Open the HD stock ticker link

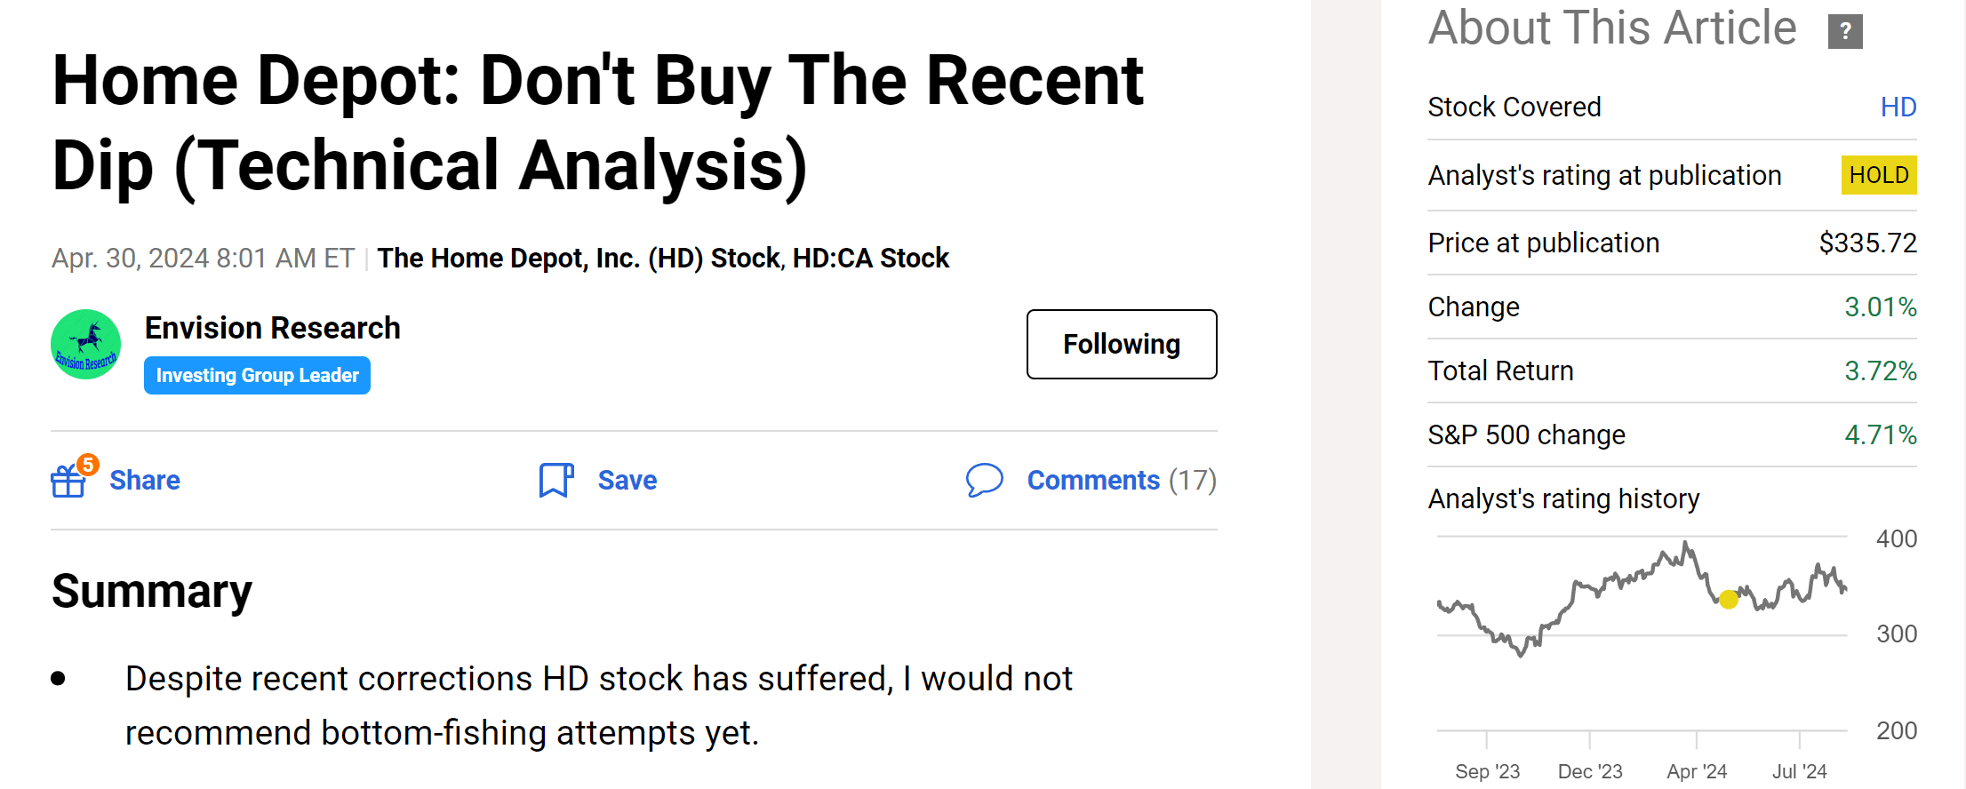pyautogui.click(x=1898, y=108)
